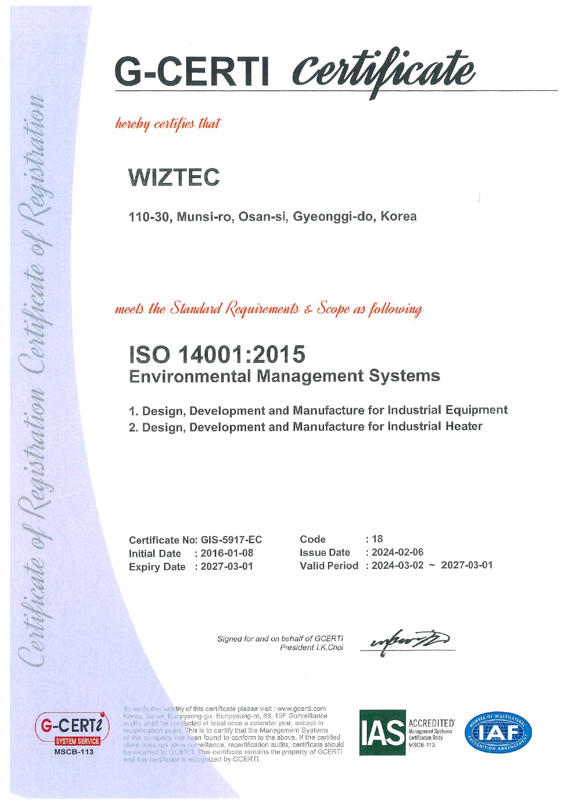Click the Issue Date value '2024-02-06'
This screenshot has width=572, height=809.
(x=397, y=552)
